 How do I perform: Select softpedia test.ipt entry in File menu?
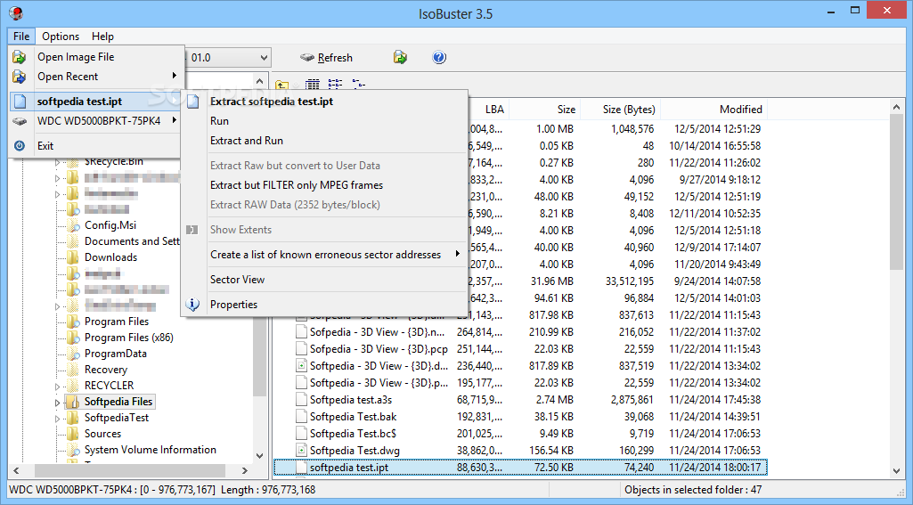pyautogui.click(x=96, y=102)
